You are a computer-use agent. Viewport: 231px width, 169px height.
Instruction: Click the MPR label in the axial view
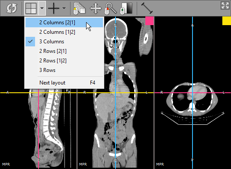coord(160,164)
